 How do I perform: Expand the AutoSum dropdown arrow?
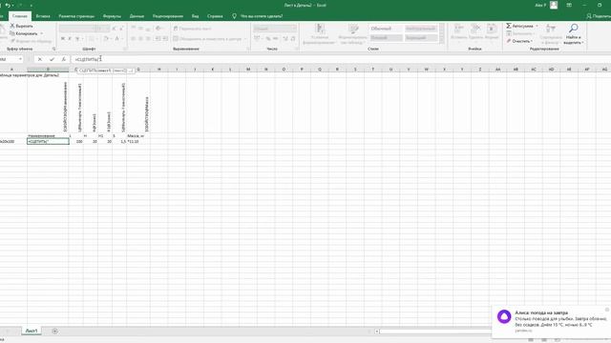point(537,26)
